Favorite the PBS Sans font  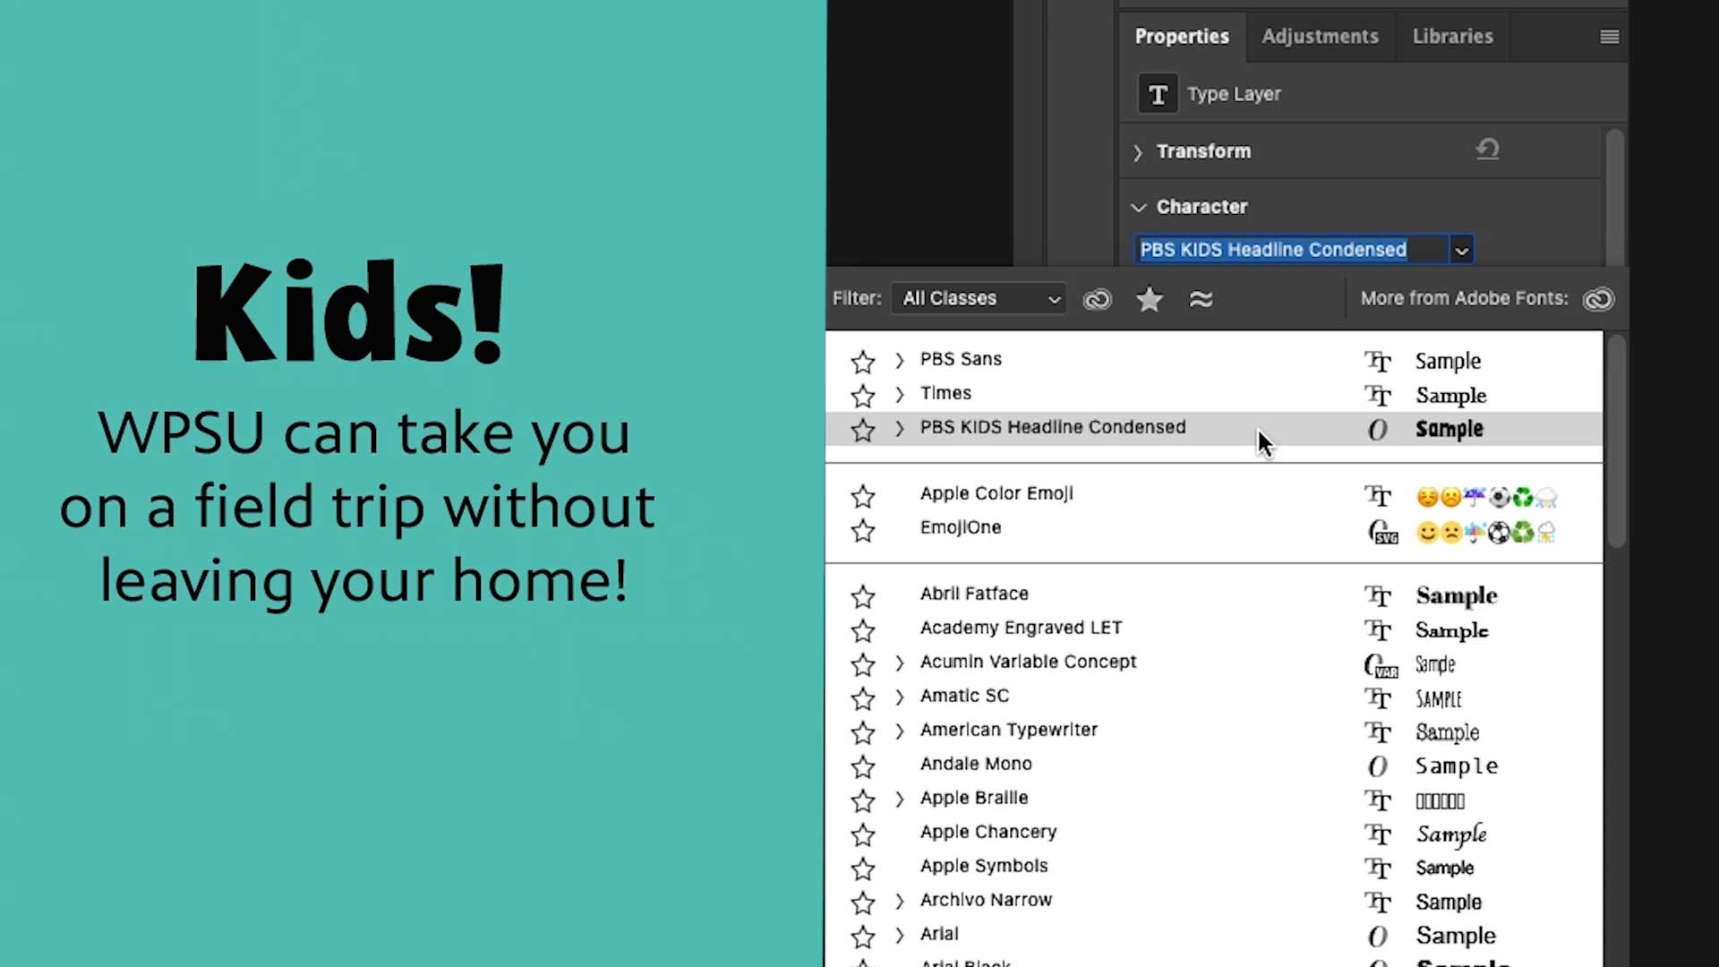pyautogui.click(x=863, y=362)
